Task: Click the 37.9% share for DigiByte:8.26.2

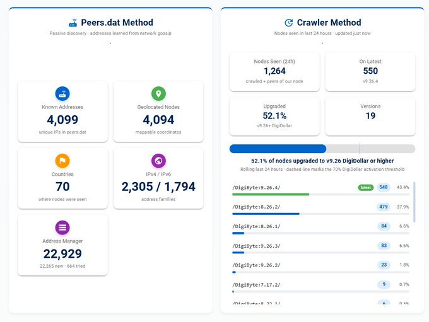Action: pyautogui.click(x=403, y=207)
